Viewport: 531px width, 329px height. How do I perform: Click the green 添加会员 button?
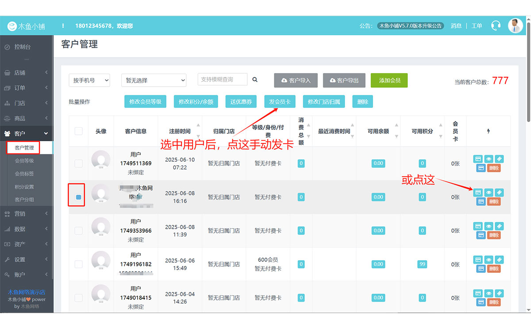click(389, 80)
